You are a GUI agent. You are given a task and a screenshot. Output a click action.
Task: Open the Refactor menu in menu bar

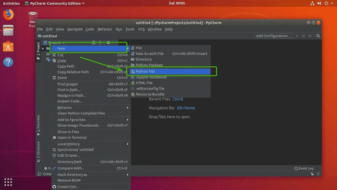click(x=105, y=29)
